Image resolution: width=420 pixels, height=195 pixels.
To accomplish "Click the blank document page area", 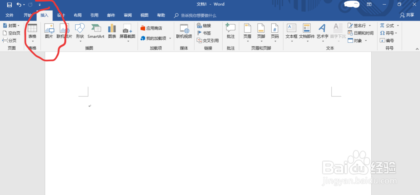I will (x=208, y=123).
